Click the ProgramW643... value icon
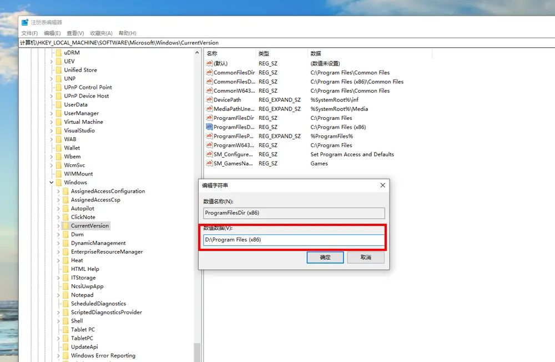This screenshot has height=362, width=555. point(209,145)
